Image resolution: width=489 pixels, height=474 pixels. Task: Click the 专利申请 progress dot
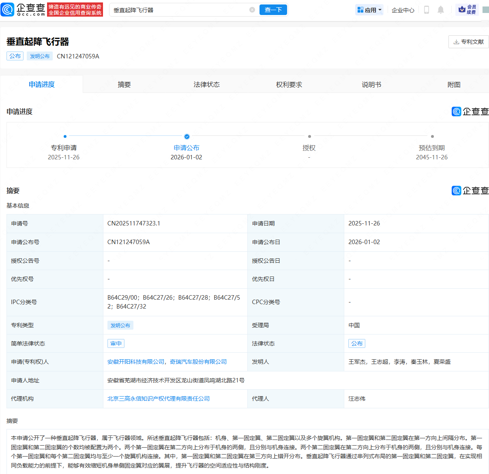65,137
